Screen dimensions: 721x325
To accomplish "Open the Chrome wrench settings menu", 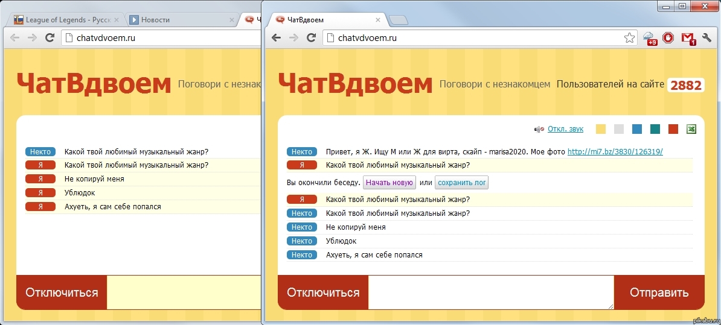I will coord(707,37).
